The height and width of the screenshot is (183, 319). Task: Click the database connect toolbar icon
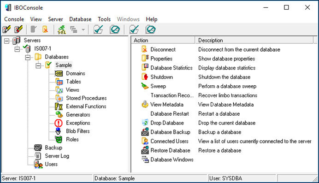pyautogui.click(x=34, y=30)
